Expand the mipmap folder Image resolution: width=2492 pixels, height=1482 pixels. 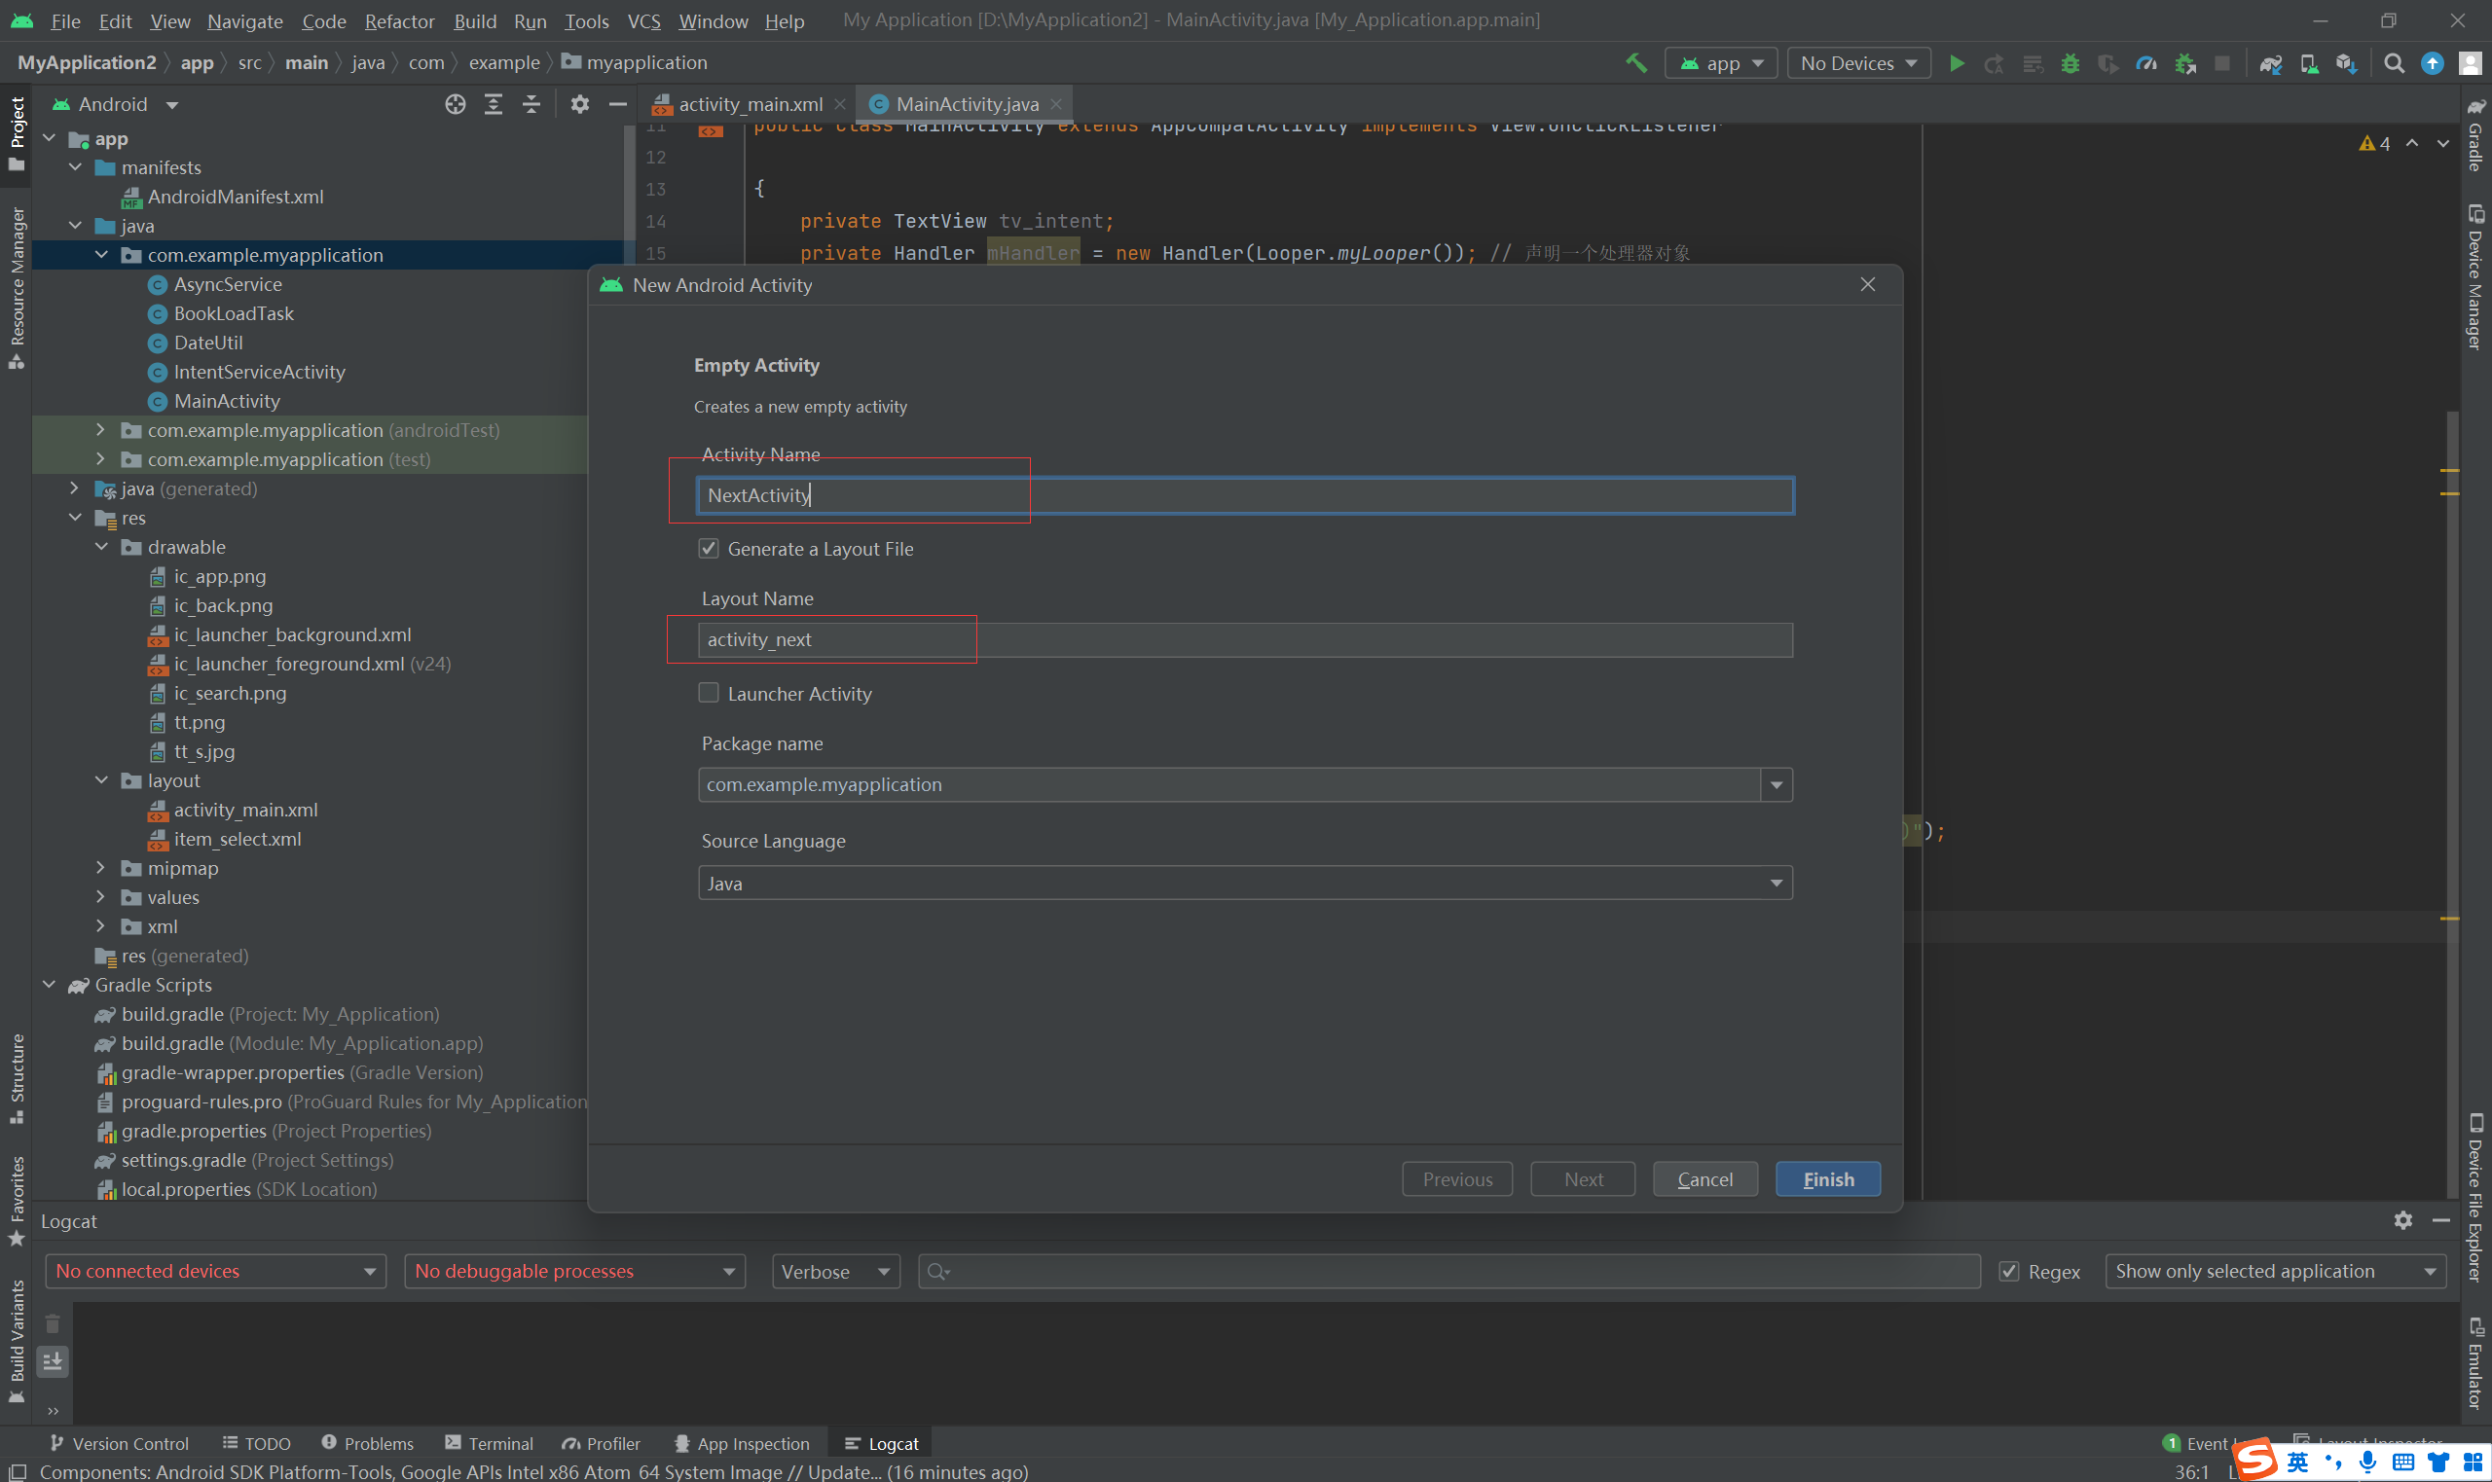coord(101,868)
